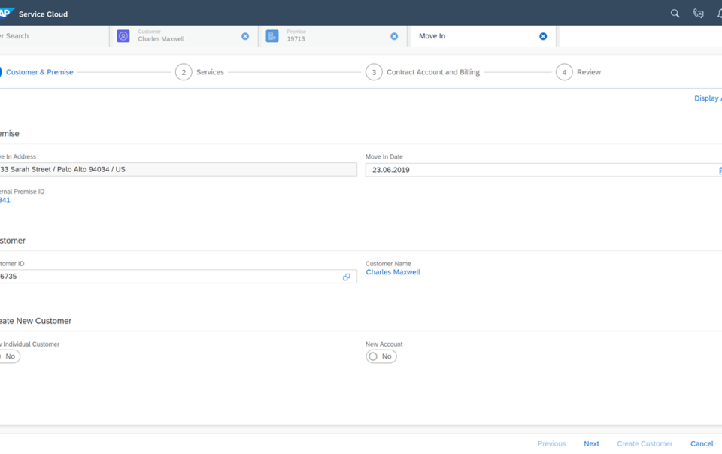Viewport: 722px width, 454px height.
Task: Open the search magnifier icon in header
Action: coord(675,14)
